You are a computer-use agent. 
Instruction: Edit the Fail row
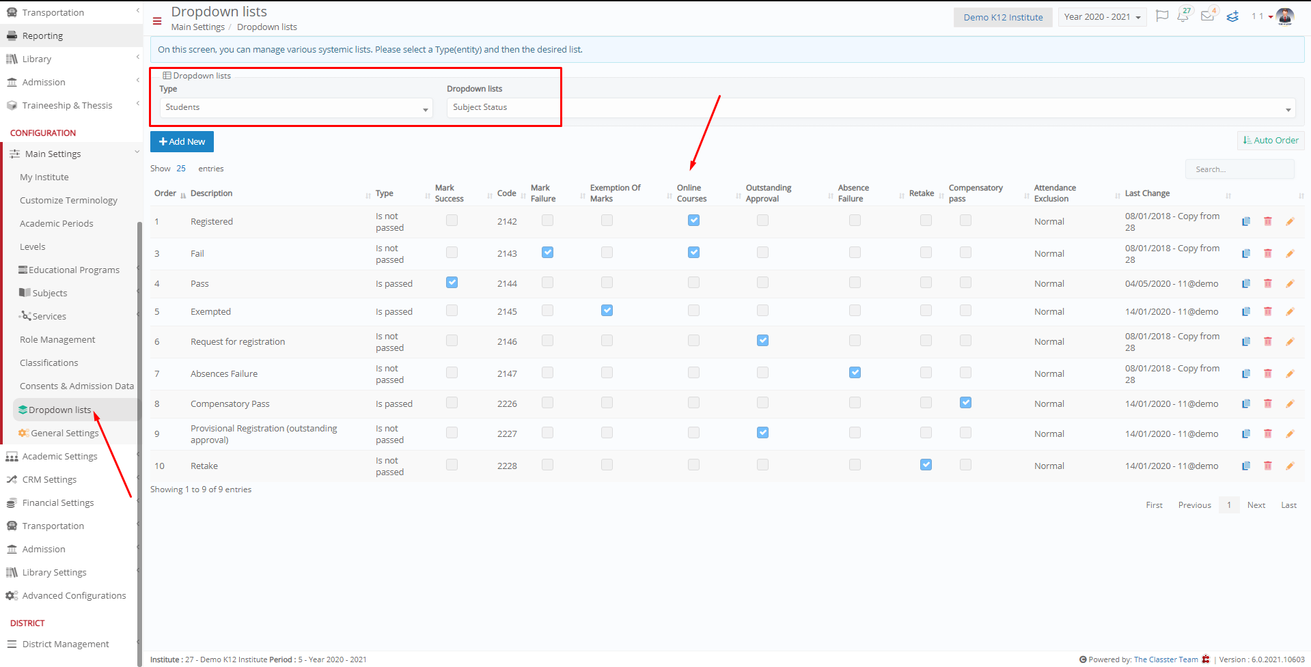[1290, 253]
